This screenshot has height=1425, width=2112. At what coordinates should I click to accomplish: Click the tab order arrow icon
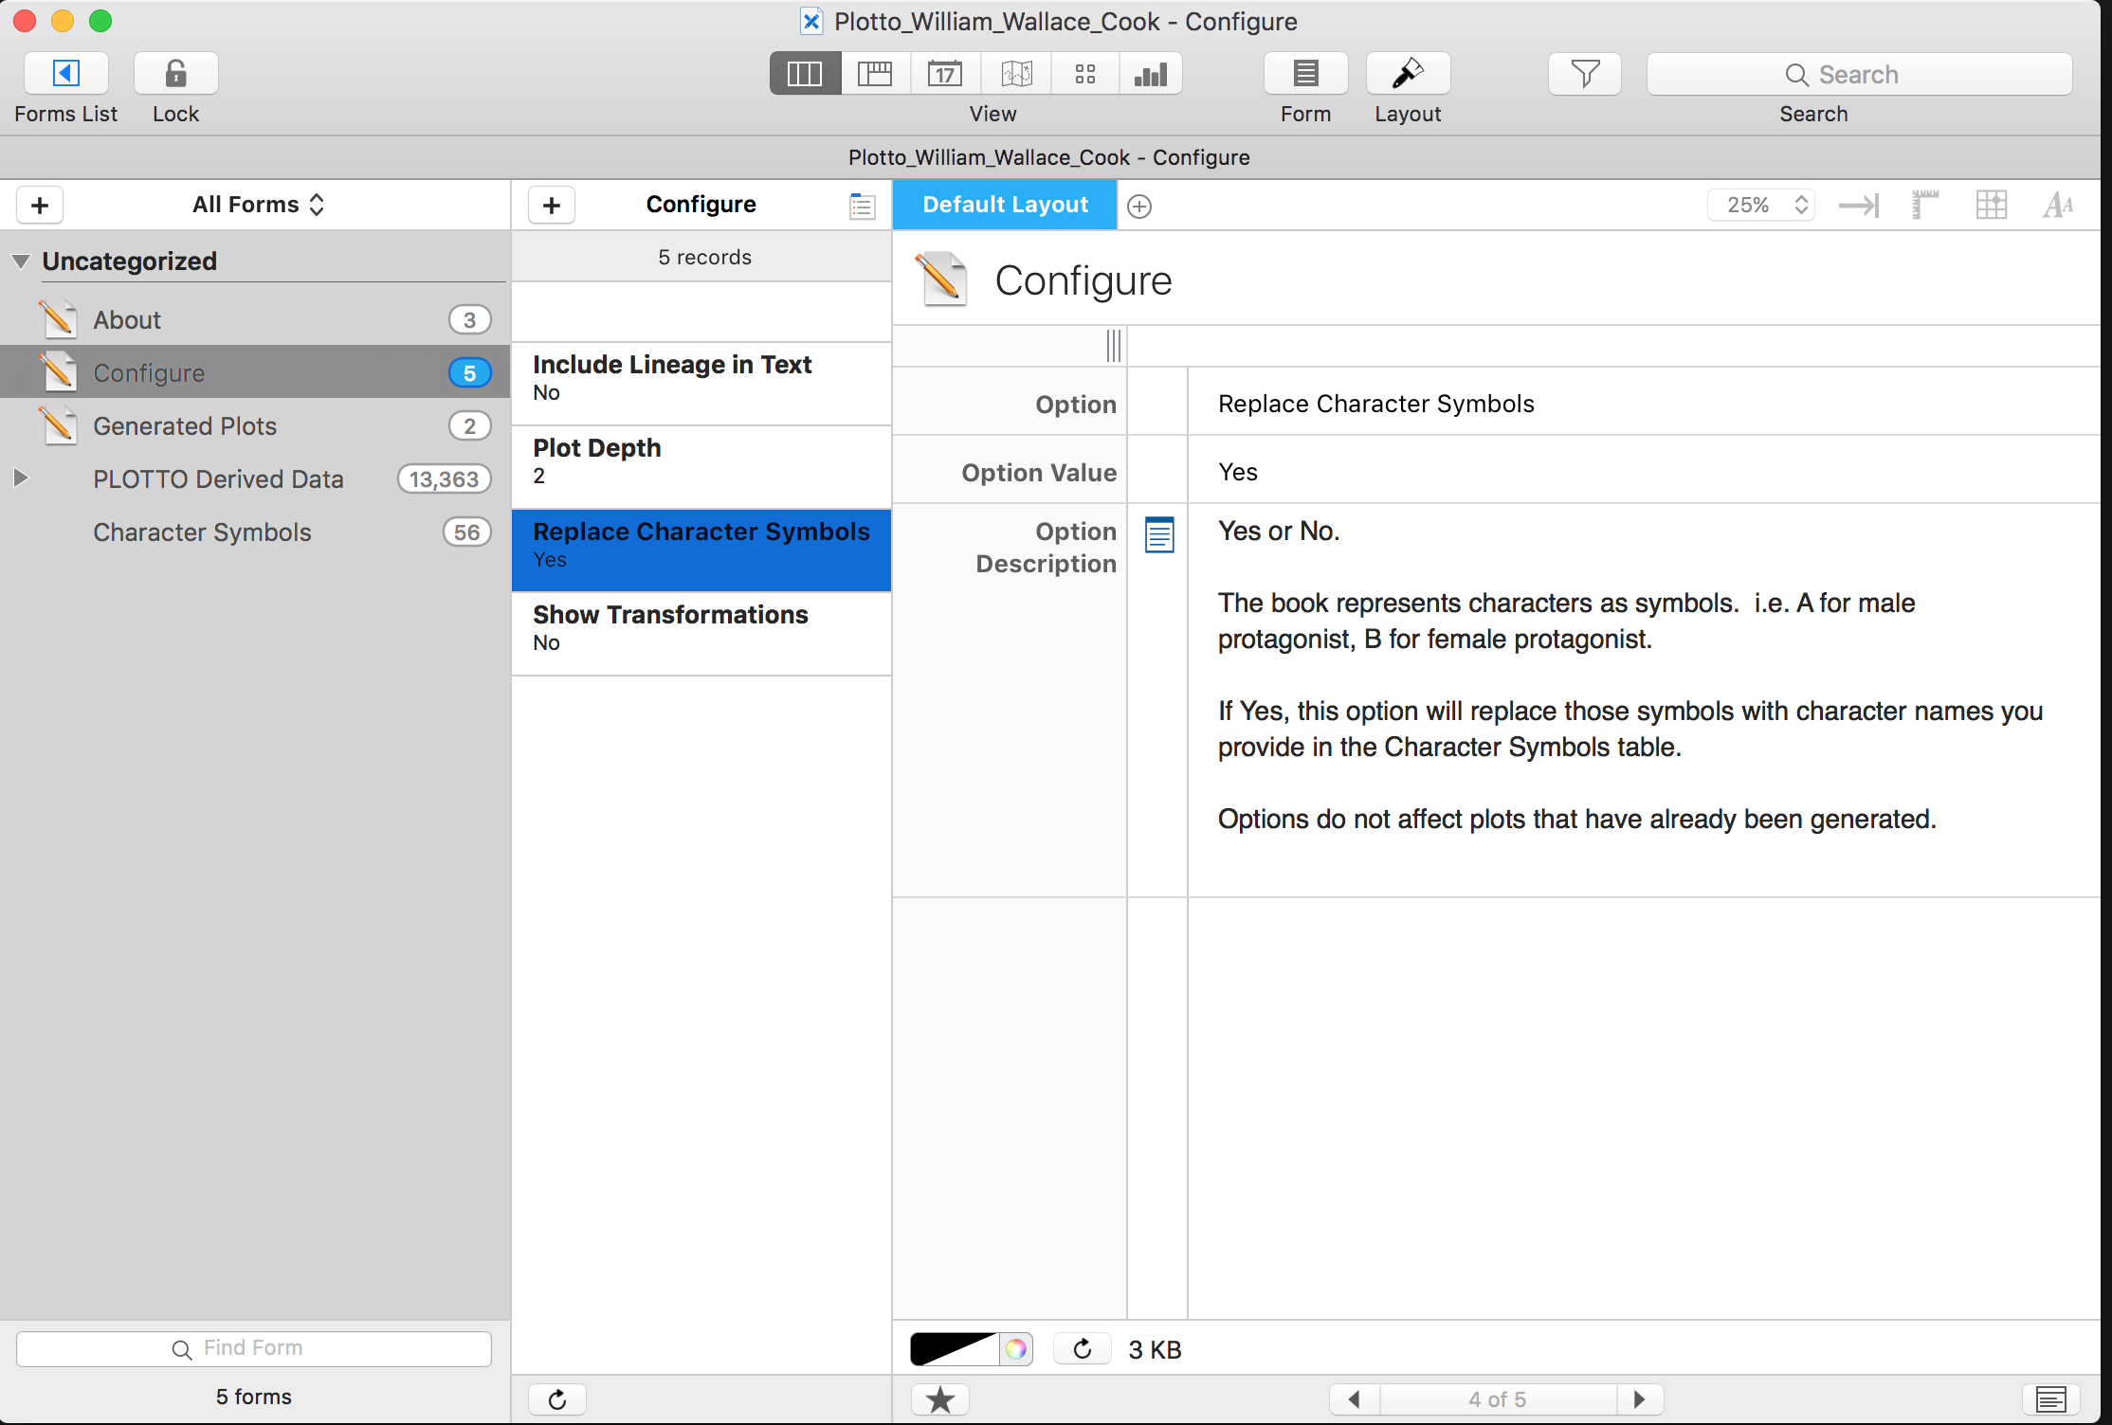tap(1859, 205)
